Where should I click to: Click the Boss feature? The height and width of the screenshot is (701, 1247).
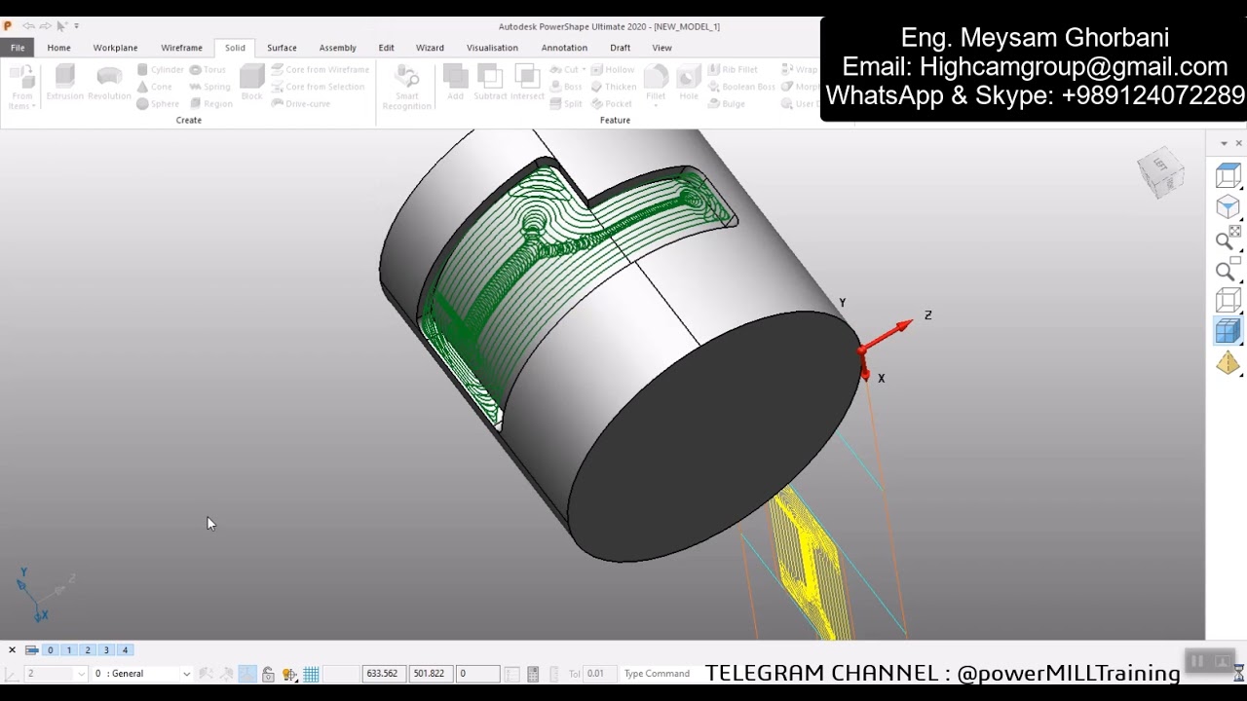pyautogui.click(x=565, y=87)
